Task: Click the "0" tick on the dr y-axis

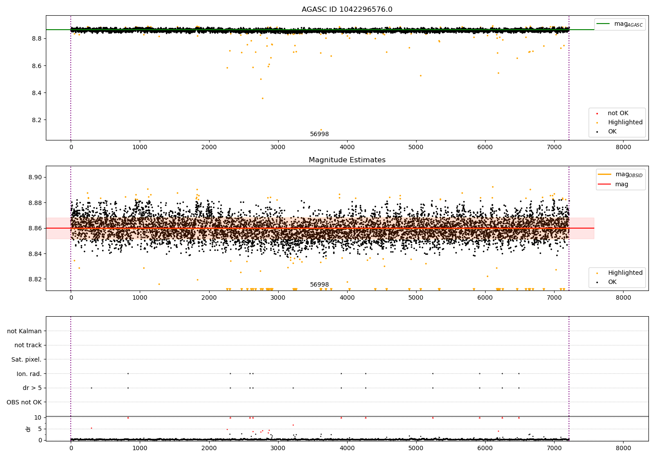Action: pos(40,440)
